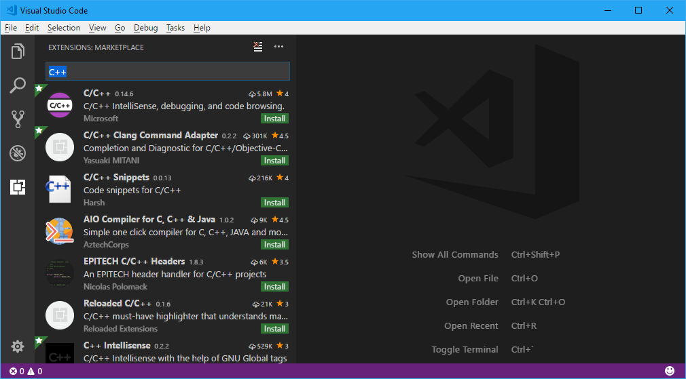
Task: Install the Reloaded C/C++ extension
Action: pos(275,328)
